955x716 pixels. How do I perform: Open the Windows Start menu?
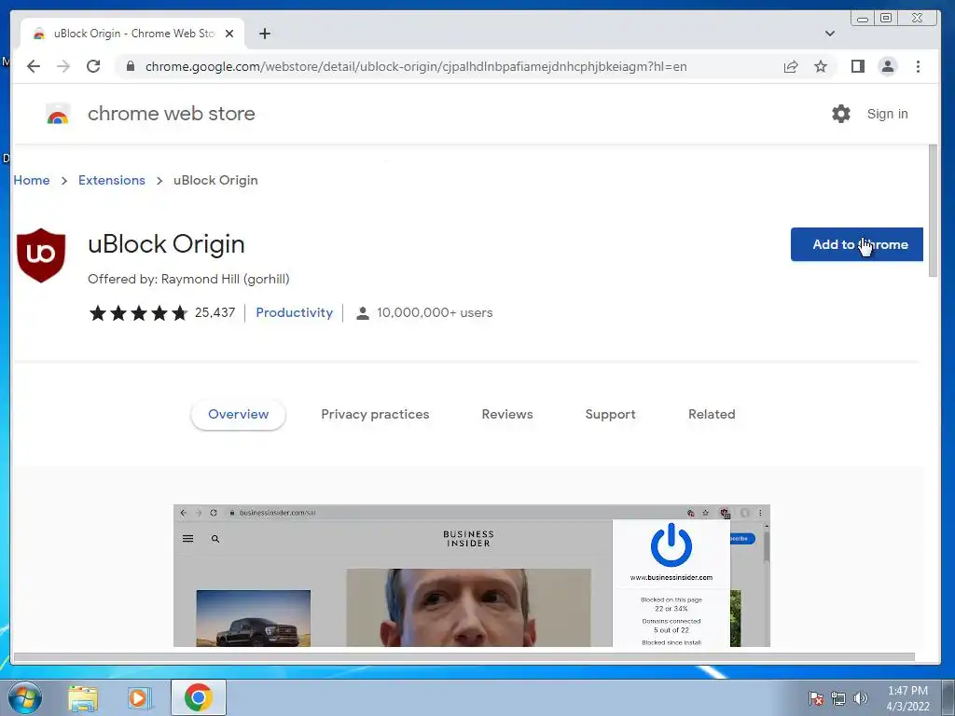click(25, 697)
